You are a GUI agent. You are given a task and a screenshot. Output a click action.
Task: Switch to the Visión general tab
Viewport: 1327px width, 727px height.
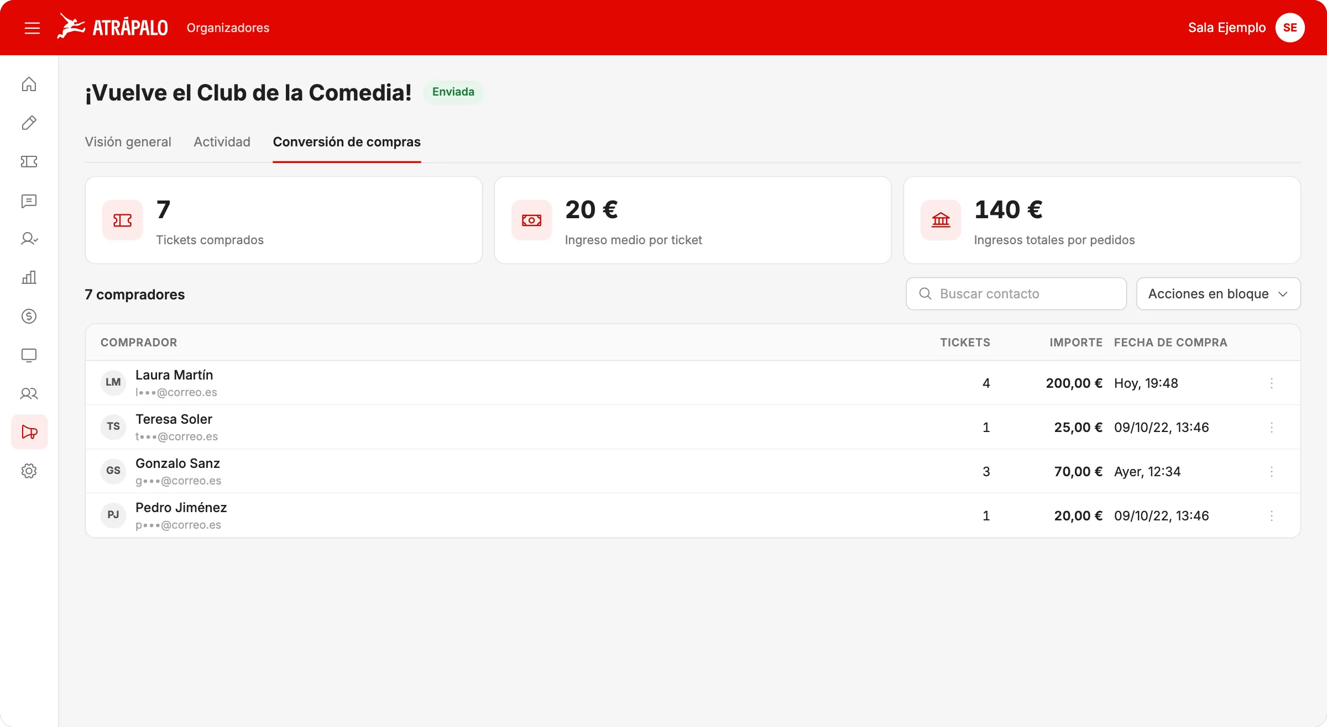pos(128,142)
